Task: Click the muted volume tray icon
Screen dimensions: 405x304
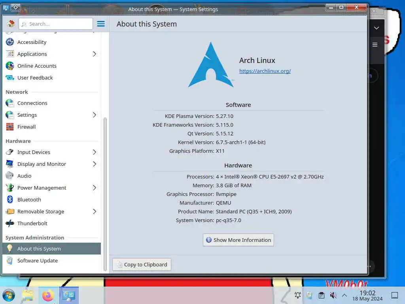Action: pos(333,295)
